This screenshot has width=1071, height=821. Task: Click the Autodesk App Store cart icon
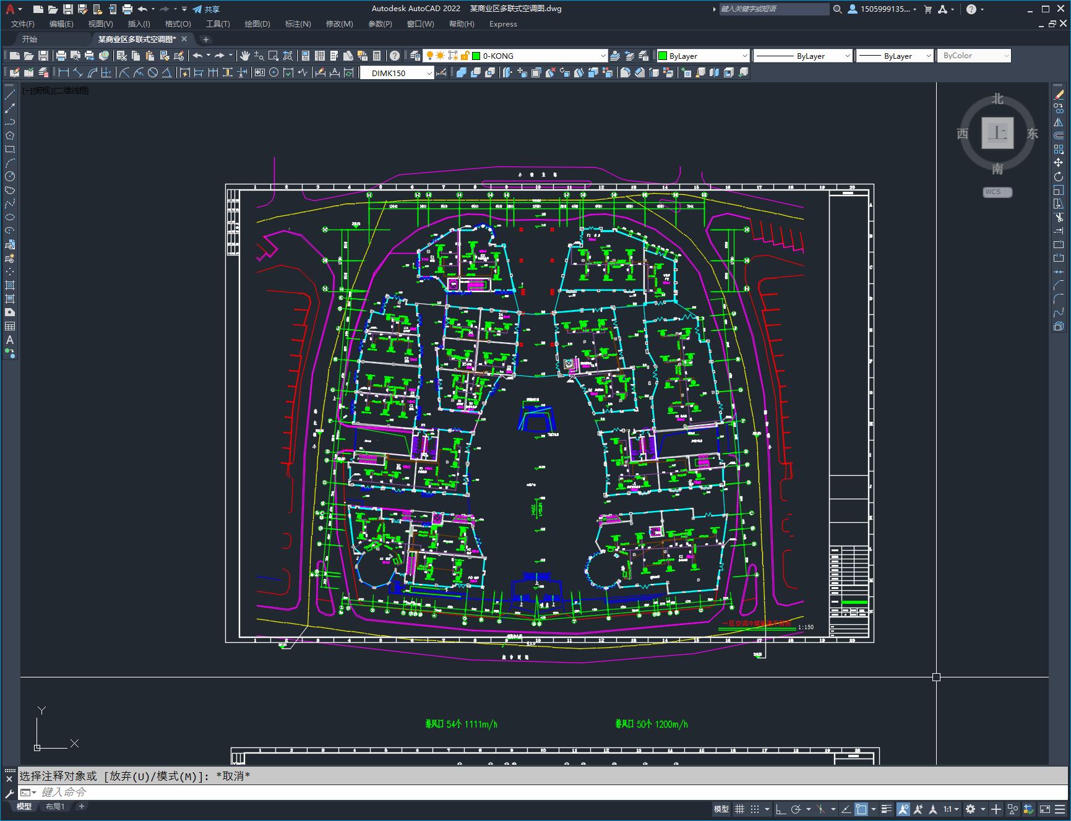tap(927, 9)
